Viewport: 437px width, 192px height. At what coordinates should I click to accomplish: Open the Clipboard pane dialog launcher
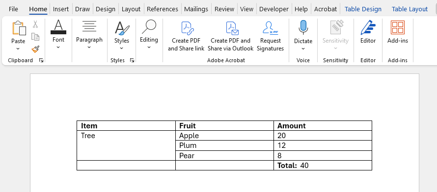click(x=41, y=60)
